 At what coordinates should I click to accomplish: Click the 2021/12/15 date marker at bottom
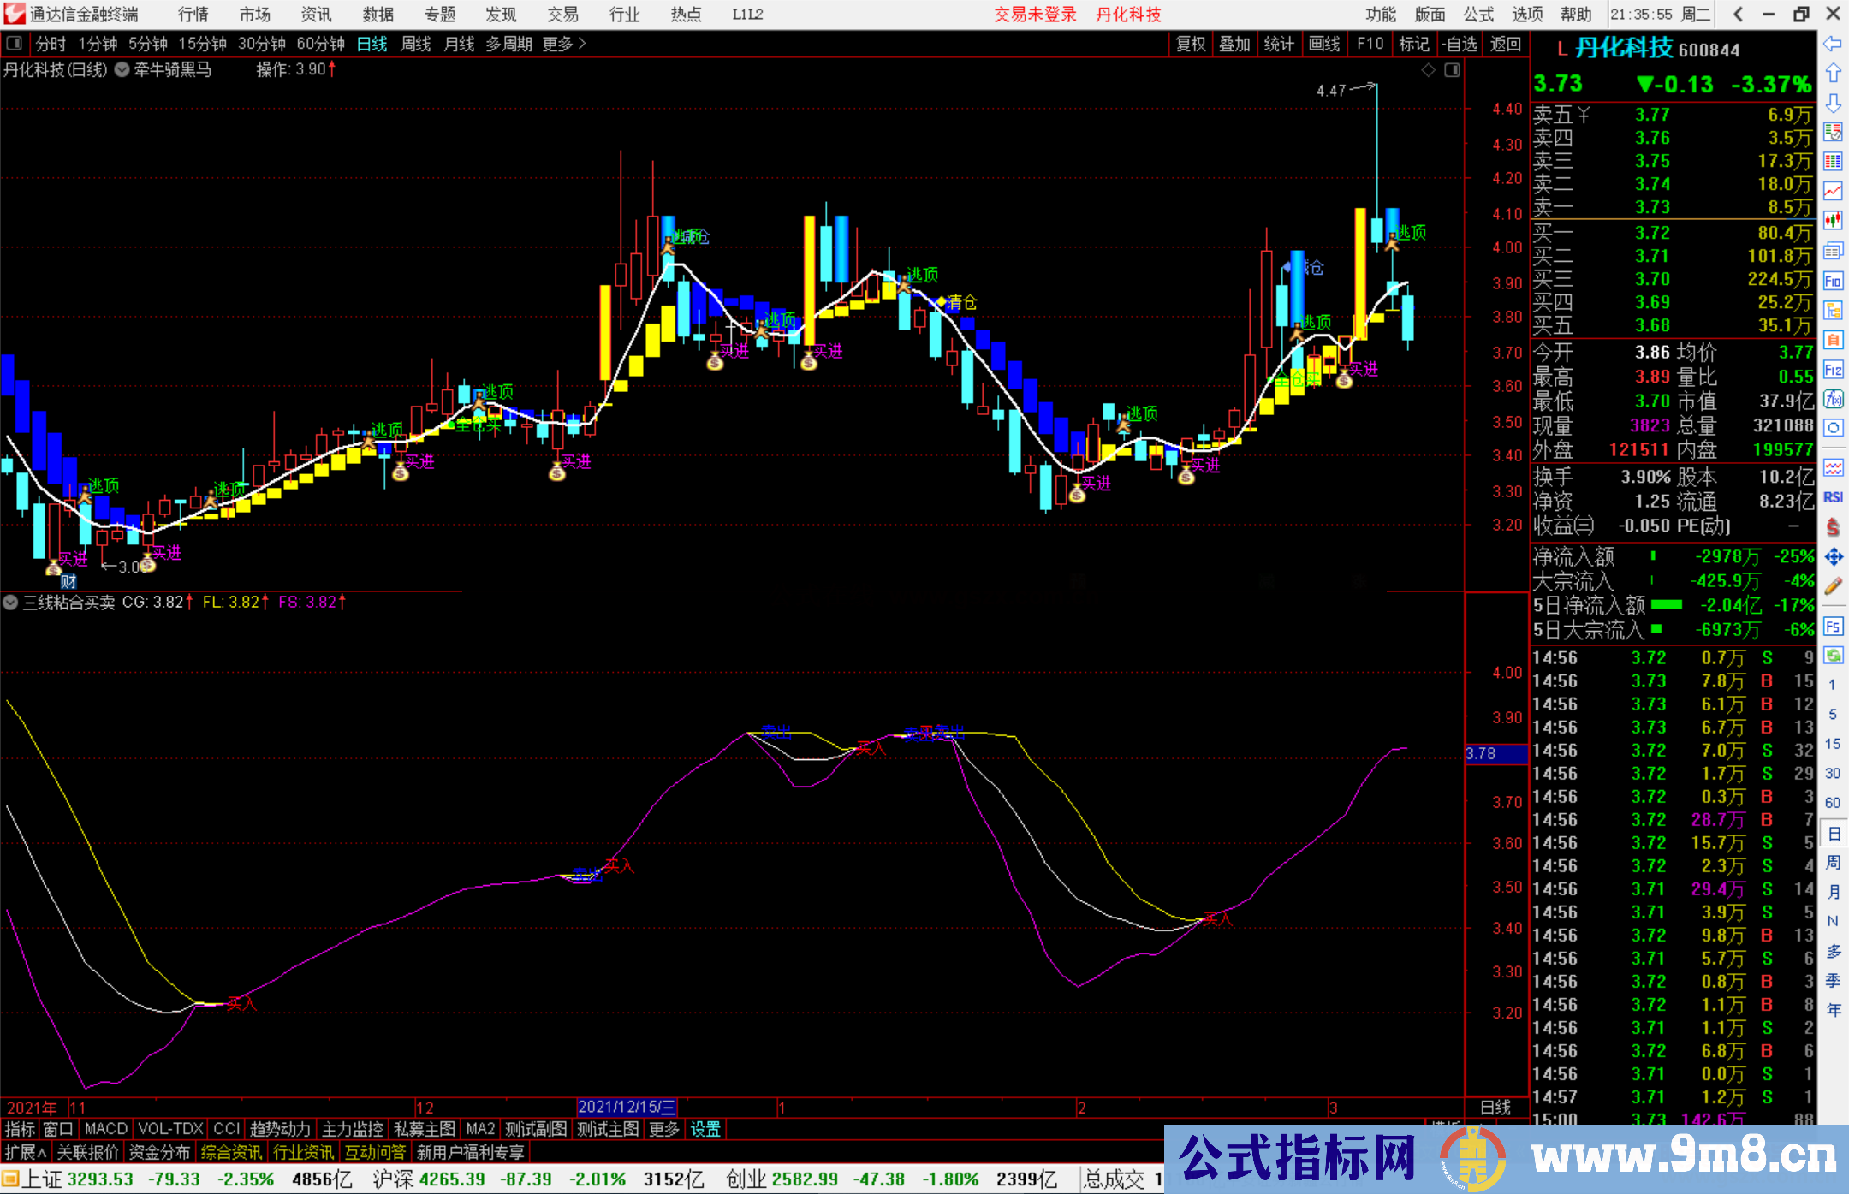coord(626,1107)
